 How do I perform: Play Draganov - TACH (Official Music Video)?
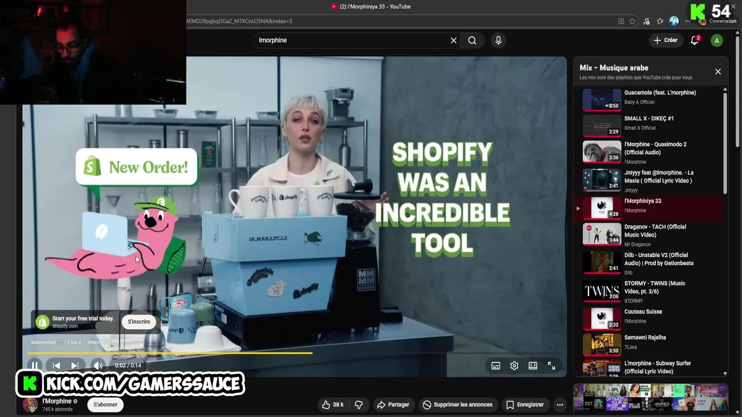click(x=652, y=235)
